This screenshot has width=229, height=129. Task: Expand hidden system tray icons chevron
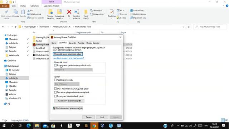(x=178, y=126)
